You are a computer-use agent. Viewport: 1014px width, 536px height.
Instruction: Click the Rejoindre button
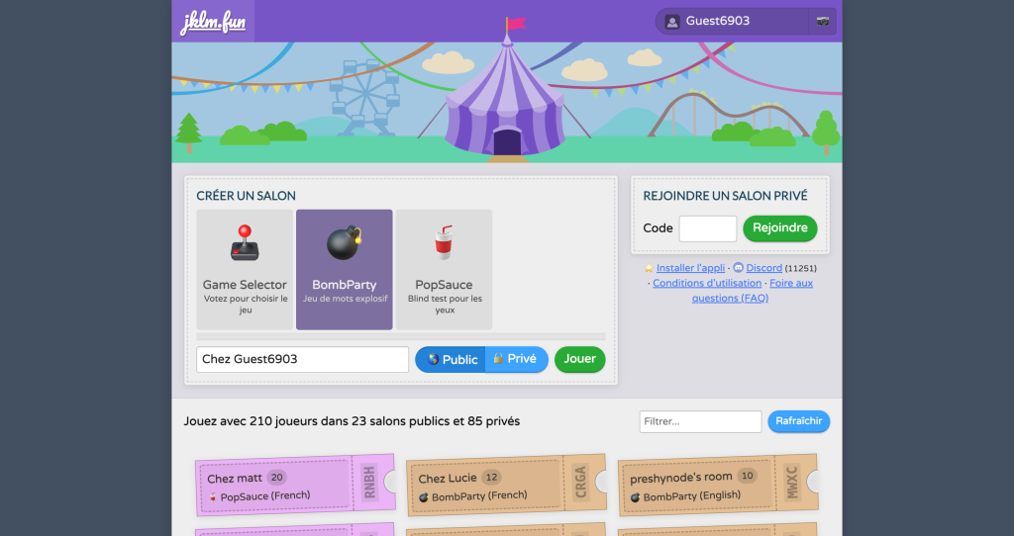[779, 228]
